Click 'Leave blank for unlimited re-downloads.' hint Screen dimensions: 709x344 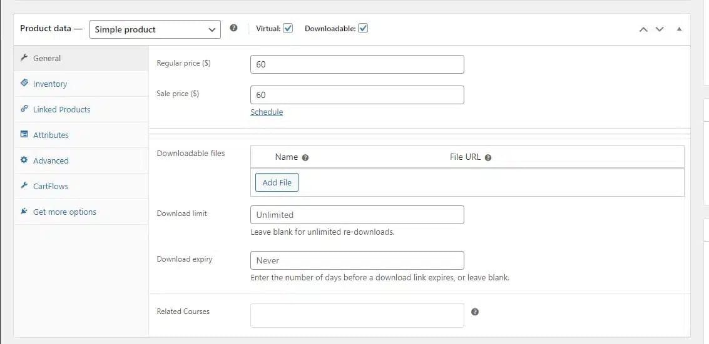pos(323,233)
